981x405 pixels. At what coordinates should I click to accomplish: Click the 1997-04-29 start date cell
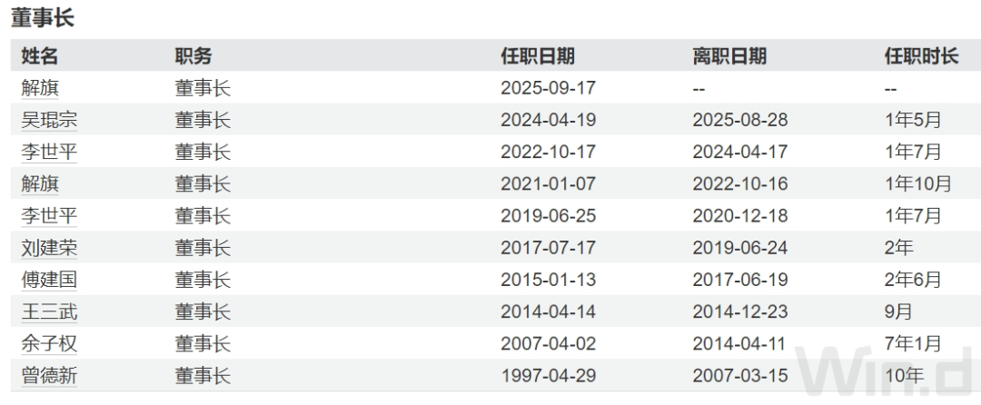click(549, 376)
